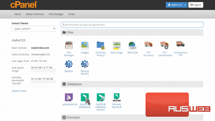Image resolution: width=215 pixels, height=121 pixels.
Task: Open the Switch Theme paper_lantern dropdown
Action: (x=34, y=29)
